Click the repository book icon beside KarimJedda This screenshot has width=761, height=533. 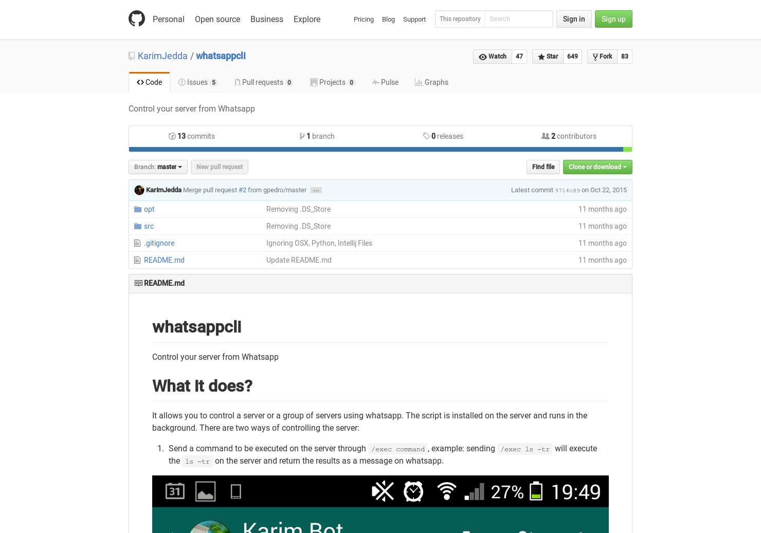(132, 56)
